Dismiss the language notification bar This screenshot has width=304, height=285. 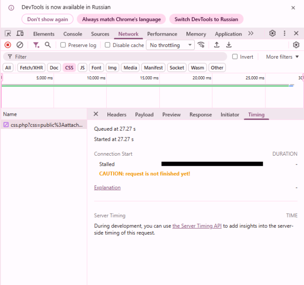click(x=293, y=8)
